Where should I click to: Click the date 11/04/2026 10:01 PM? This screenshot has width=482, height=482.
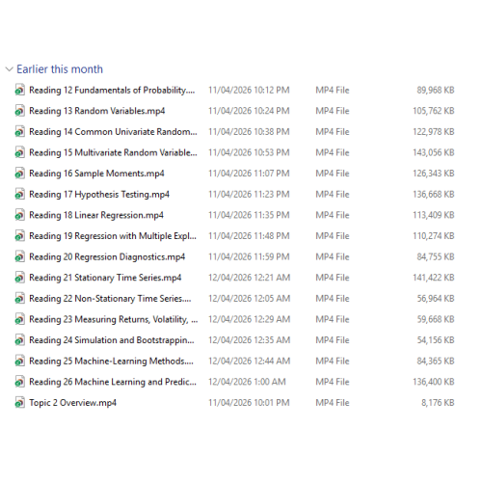[249, 403]
